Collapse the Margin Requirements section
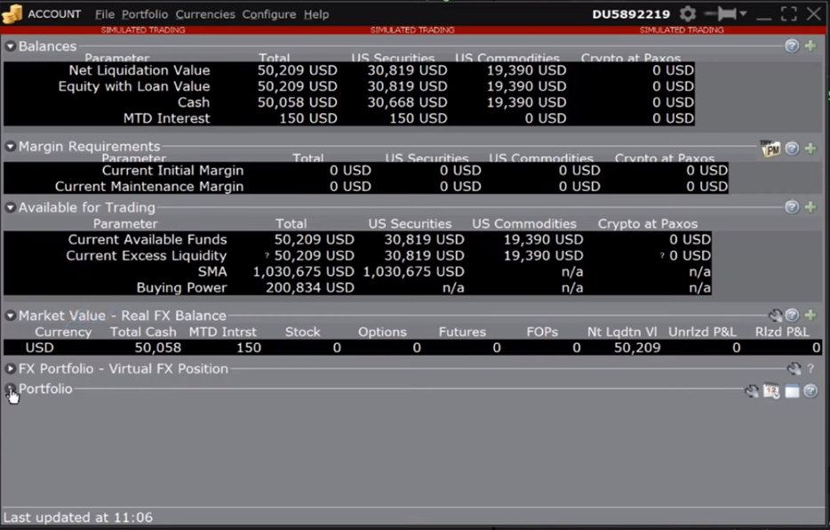 10,147
